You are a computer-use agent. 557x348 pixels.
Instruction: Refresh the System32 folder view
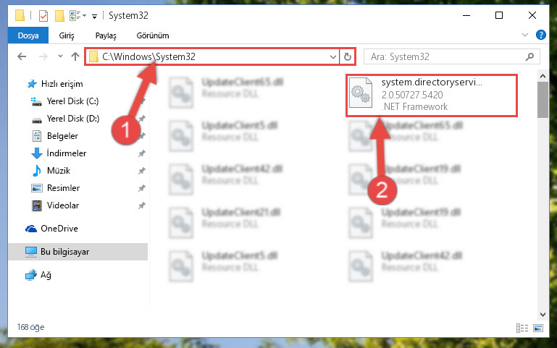[x=348, y=56]
